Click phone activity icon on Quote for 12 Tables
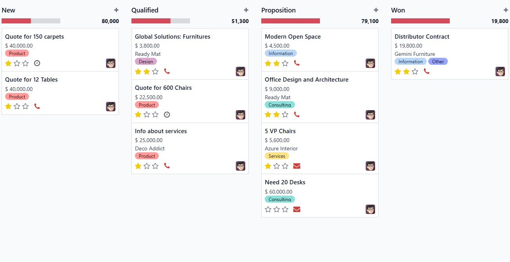This screenshot has height=262, width=510. point(37,106)
